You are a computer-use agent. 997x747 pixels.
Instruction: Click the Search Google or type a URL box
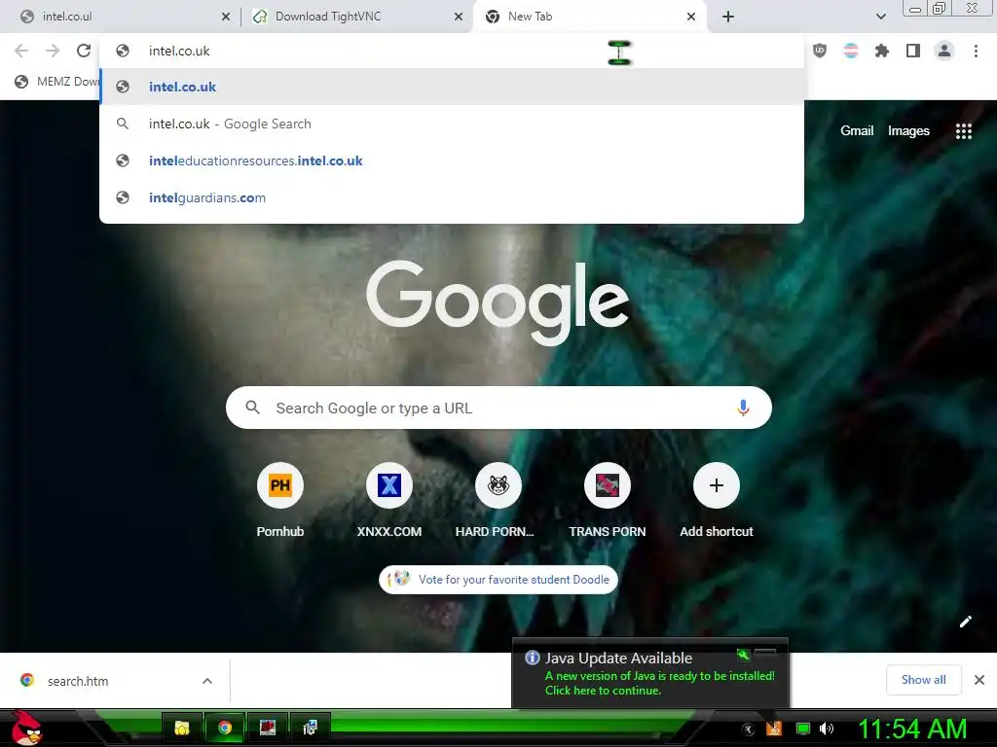(499, 408)
